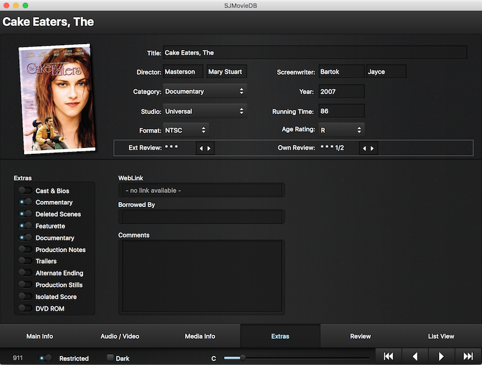This screenshot has height=365, width=482.
Task: Toggle the Cast & Bios extra
Action: (x=25, y=191)
